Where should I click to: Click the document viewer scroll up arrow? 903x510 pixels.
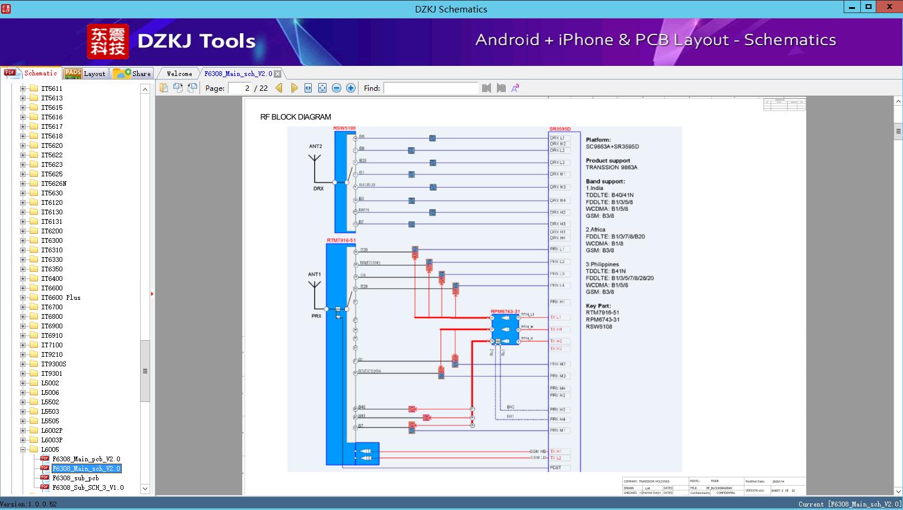coord(898,102)
